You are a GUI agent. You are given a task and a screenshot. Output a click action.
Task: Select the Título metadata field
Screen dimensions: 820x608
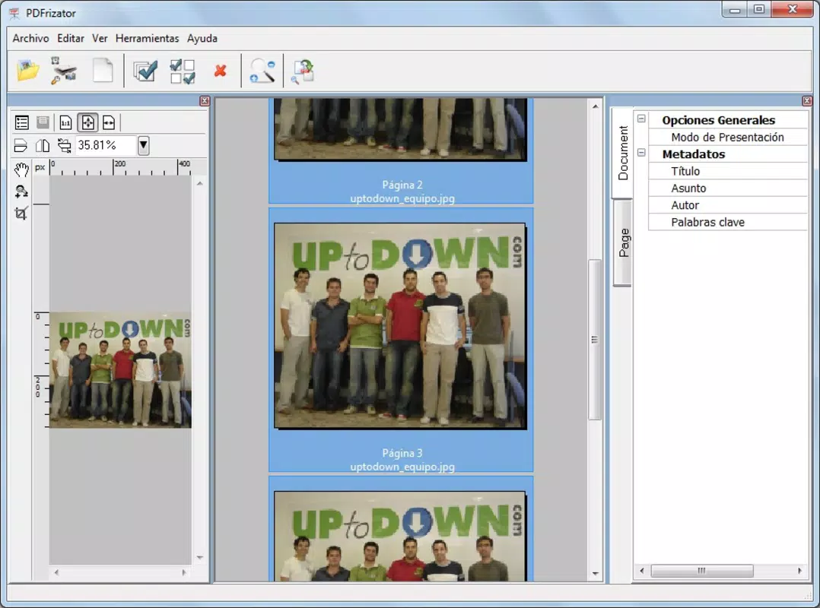[x=727, y=171]
